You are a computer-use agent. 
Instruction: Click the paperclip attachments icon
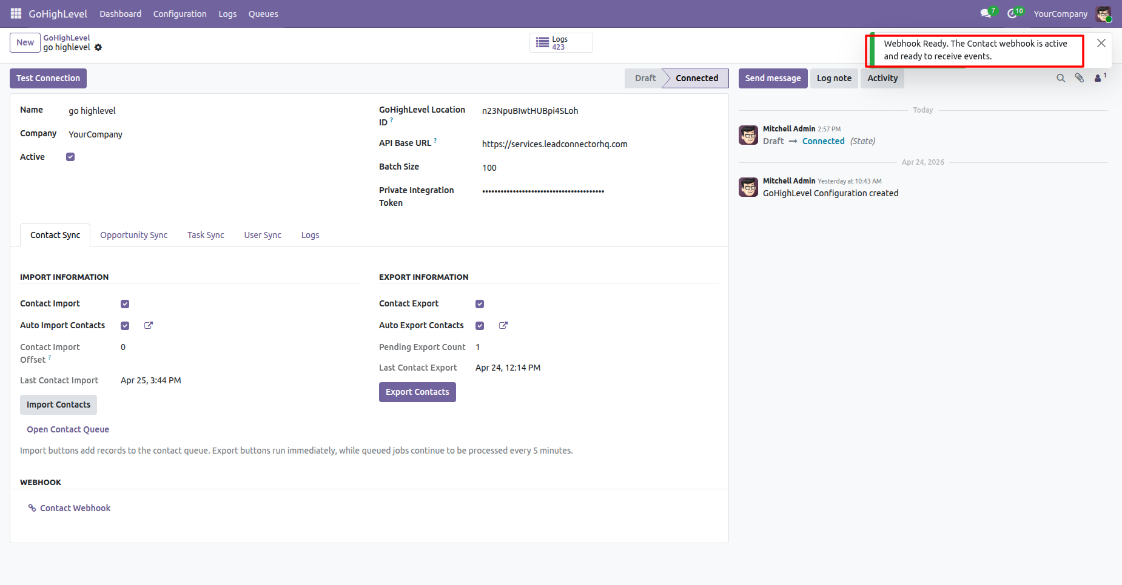pyautogui.click(x=1080, y=78)
